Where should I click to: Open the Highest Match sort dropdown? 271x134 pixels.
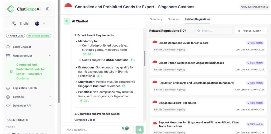tap(251, 31)
